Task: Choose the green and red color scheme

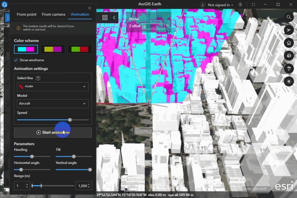Action: click(80, 49)
